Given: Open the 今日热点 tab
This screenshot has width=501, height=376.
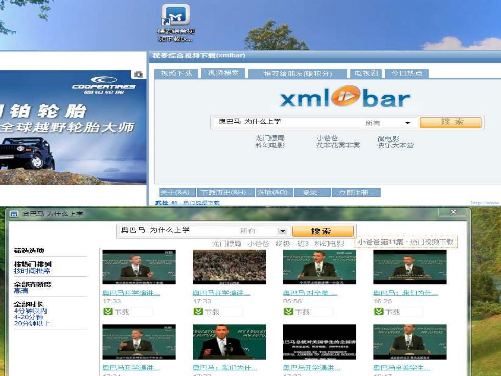Looking at the screenshot, I should pos(407,73).
